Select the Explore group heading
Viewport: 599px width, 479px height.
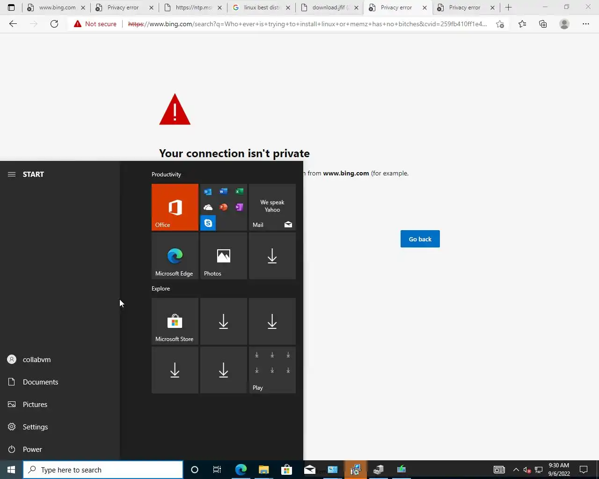coord(161,289)
